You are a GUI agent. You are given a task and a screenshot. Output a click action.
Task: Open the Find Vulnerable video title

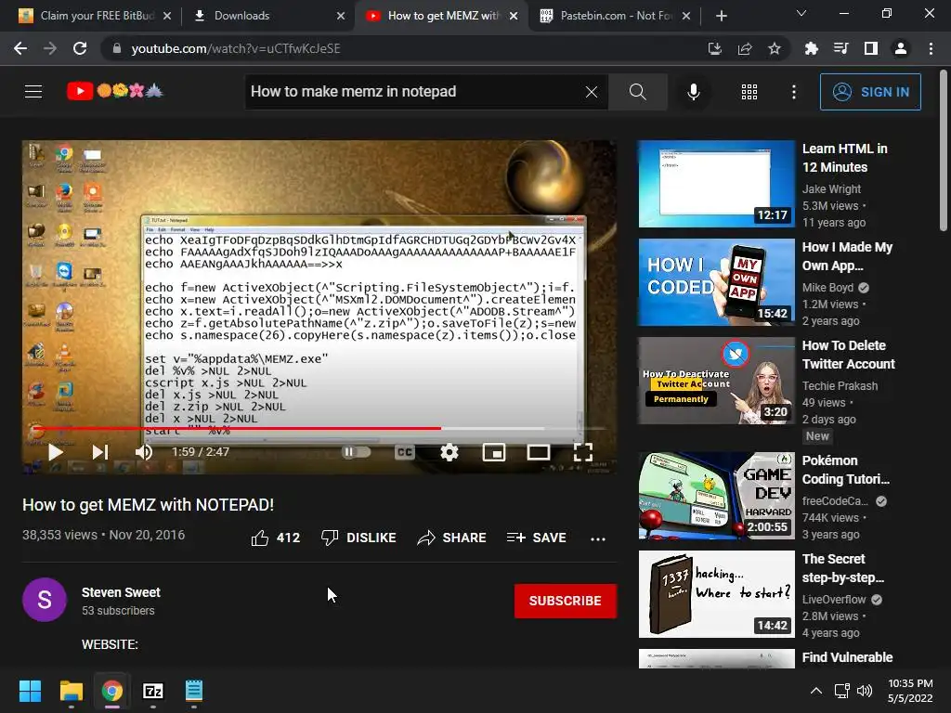click(847, 657)
